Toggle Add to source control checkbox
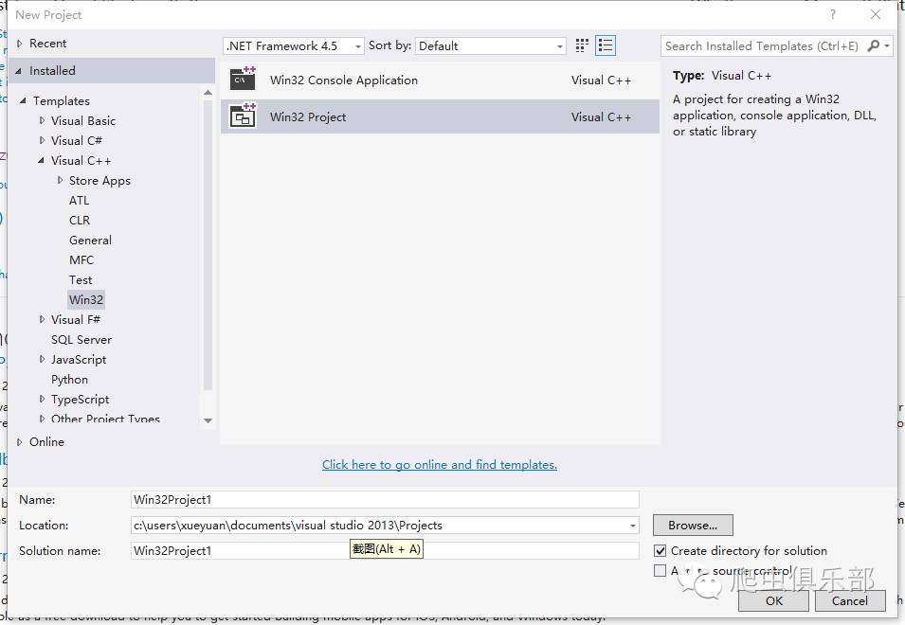The height and width of the screenshot is (625, 905). (660, 571)
